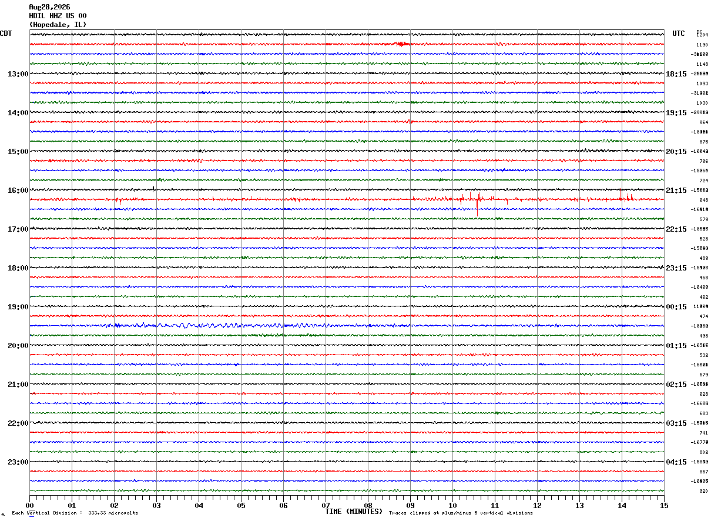Click the (Hopedale, IL) location text

pos(58,25)
